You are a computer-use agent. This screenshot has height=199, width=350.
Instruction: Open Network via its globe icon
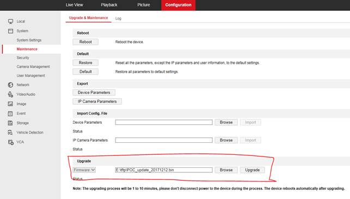pos(10,85)
